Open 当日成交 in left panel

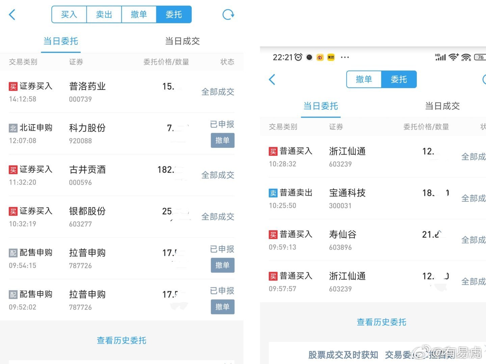pyautogui.click(x=183, y=41)
